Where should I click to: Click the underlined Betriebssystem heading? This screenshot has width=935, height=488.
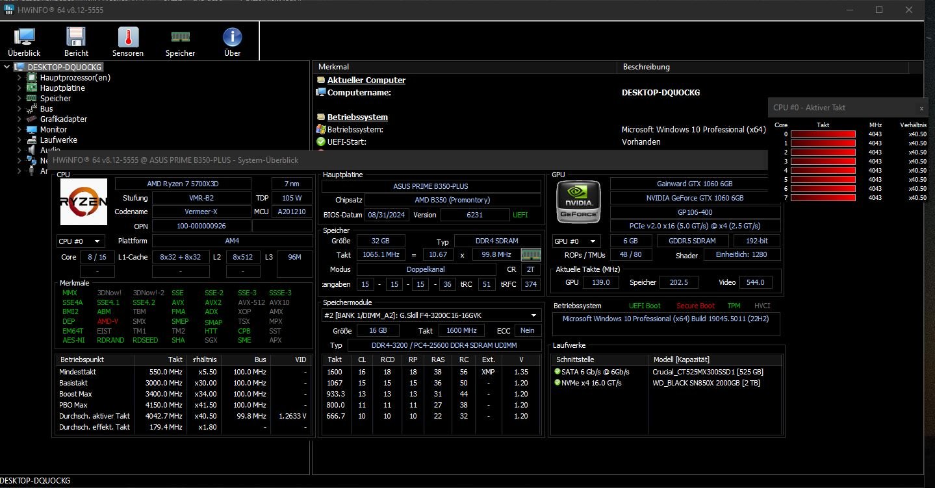click(x=357, y=117)
